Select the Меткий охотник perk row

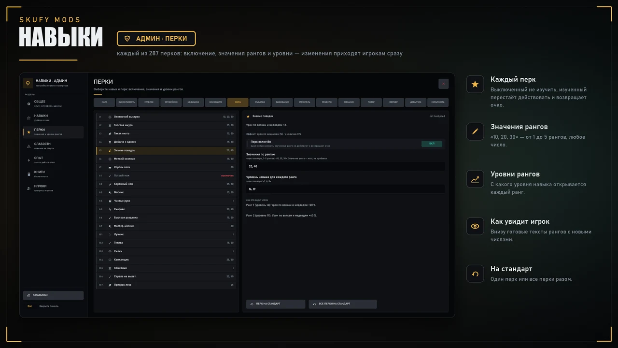click(x=167, y=159)
